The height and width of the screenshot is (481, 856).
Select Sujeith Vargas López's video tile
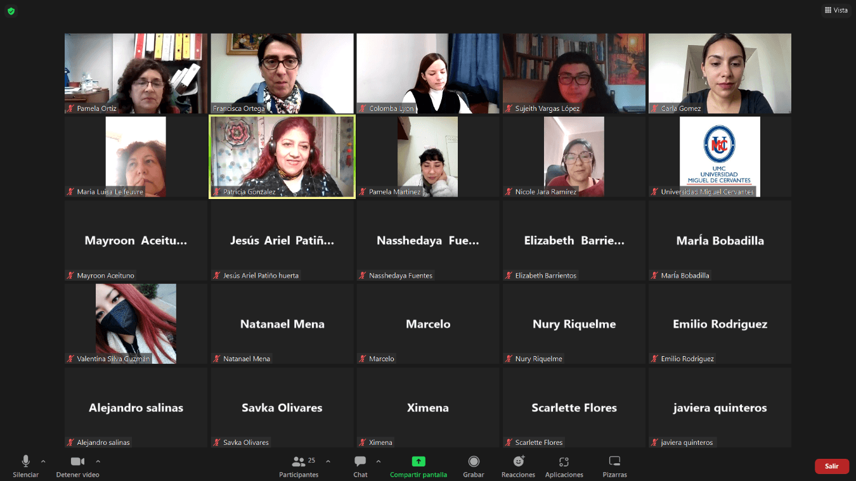point(574,74)
